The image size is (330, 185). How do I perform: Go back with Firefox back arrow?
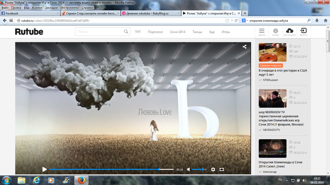tap(5, 21)
